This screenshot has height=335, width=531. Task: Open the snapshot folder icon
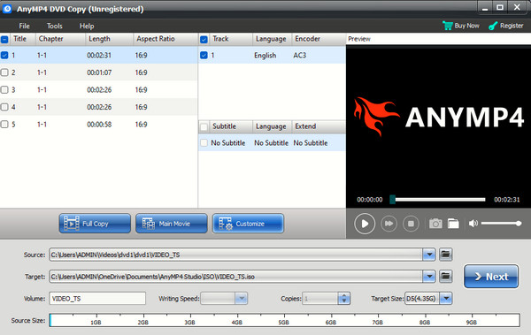pyautogui.click(x=453, y=224)
